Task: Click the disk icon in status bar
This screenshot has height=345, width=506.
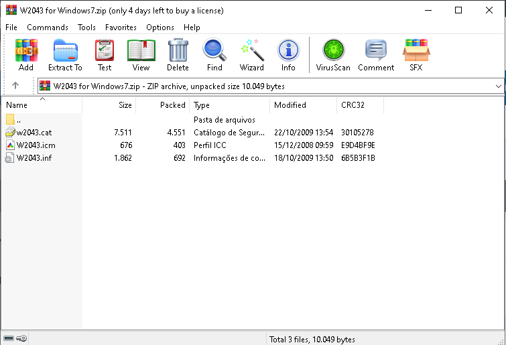Action: click(x=9, y=338)
